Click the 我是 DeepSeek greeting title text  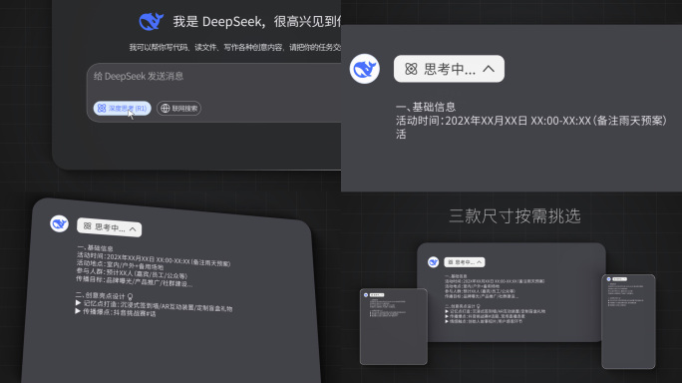[x=256, y=21]
